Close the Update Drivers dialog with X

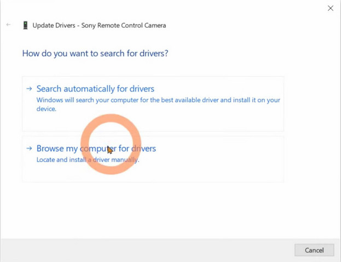click(331, 8)
